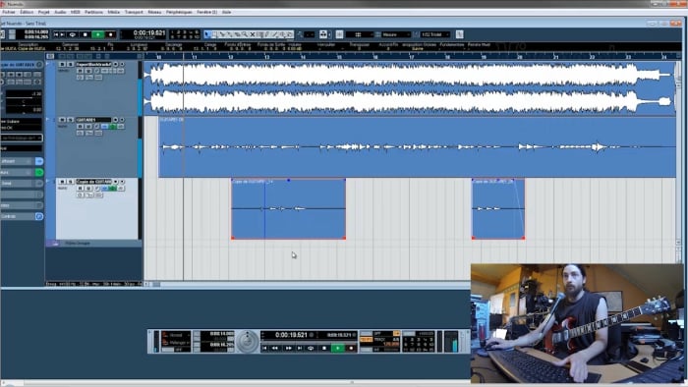Mute the Copie de GUITARES track
The width and height of the screenshot is (688, 387).
pyautogui.click(x=62, y=182)
